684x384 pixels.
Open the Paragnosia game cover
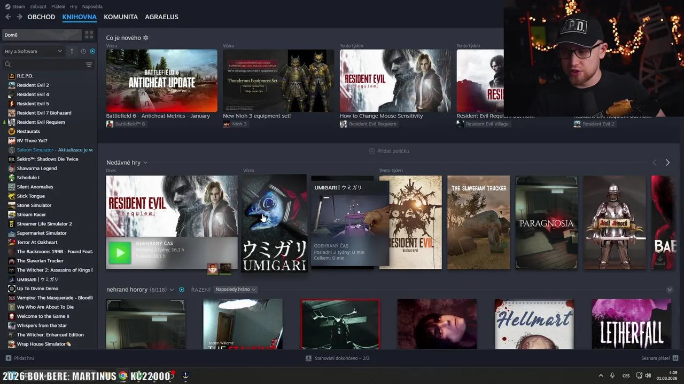pyautogui.click(x=547, y=222)
